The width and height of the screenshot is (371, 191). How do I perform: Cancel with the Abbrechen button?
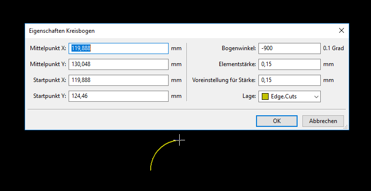click(x=323, y=121)
